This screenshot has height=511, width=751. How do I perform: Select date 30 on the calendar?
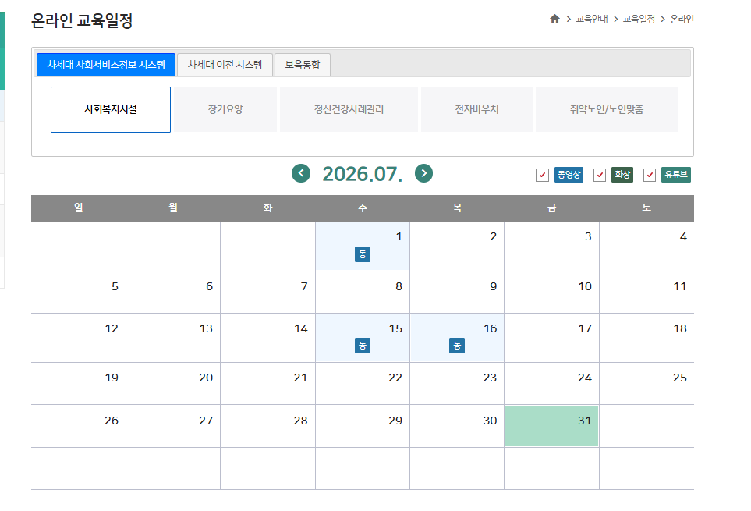point(457,426)
